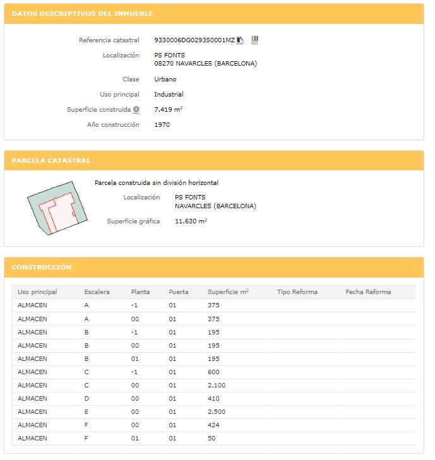The width and height of the screenshot is (435, 460).
Task: Click the Parcela Catastral section header
Action: (51, 161)
